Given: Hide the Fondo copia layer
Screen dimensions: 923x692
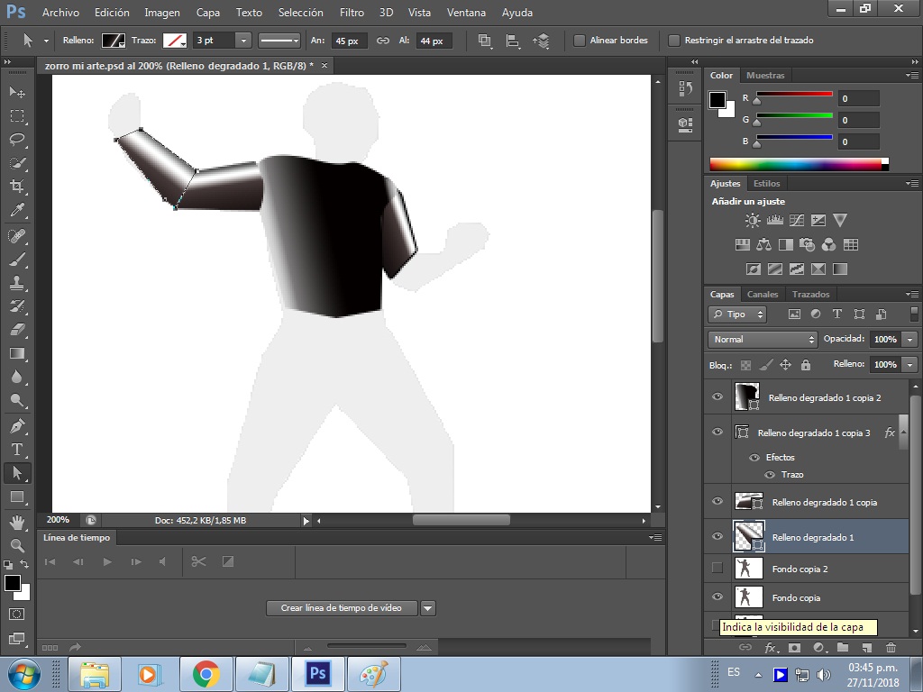Looking at the screenshot, I should (717, 596).
